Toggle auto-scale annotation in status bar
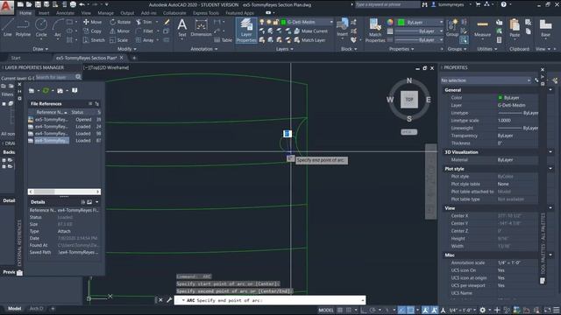The width and height of the screenshot is (561, 315). pos(434,310)
